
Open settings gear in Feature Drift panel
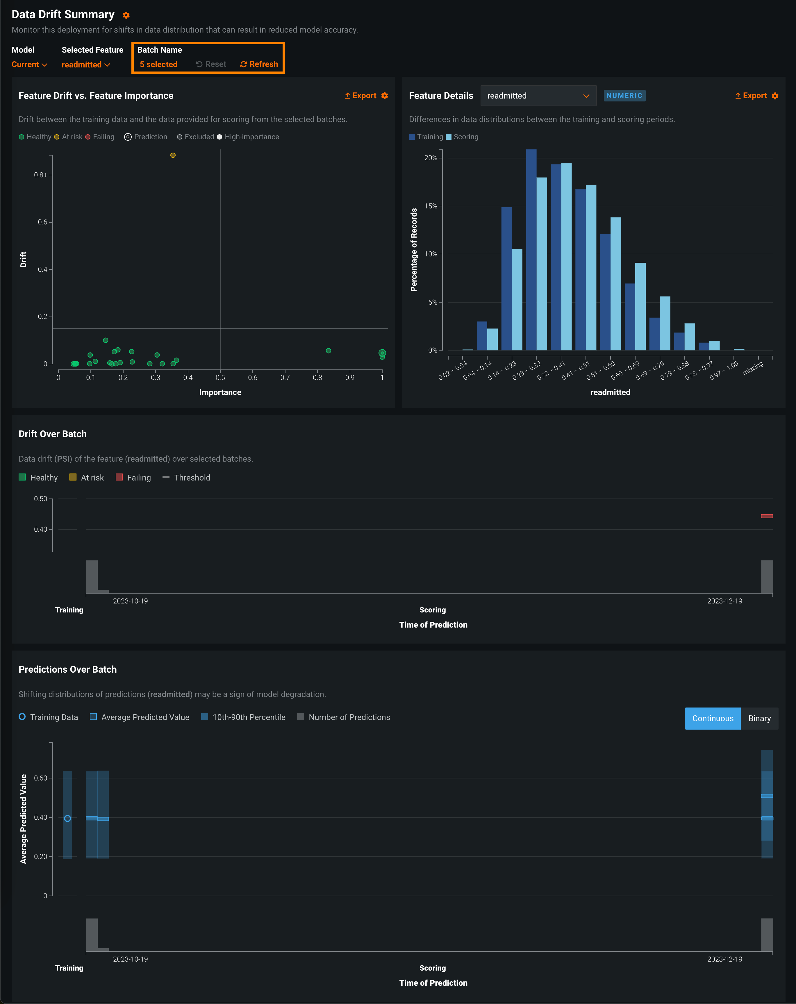click(x=385, y=96)
